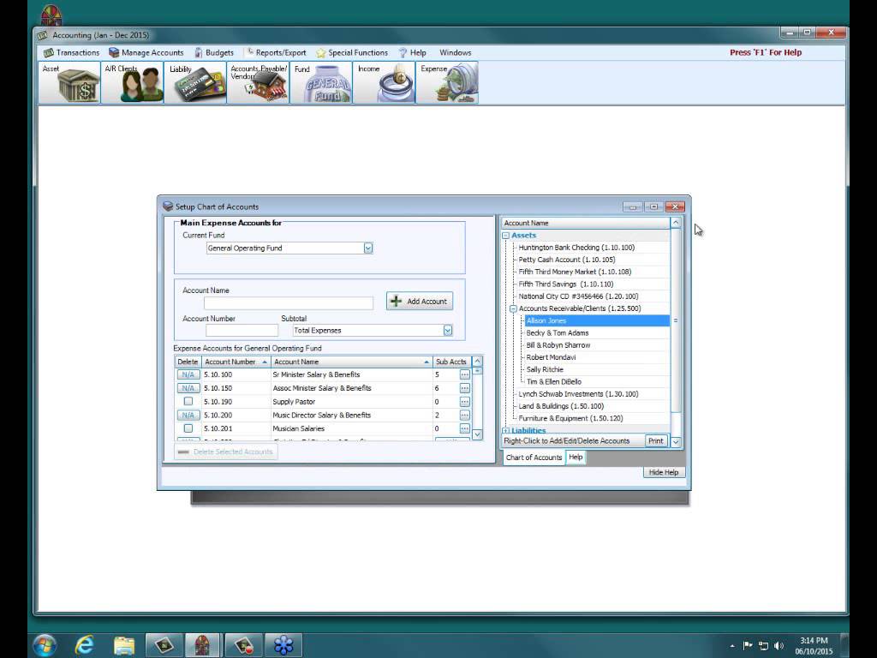
Task: Open the Subtotal dropdown showing Total Expenses
Action: click(445, 330)
